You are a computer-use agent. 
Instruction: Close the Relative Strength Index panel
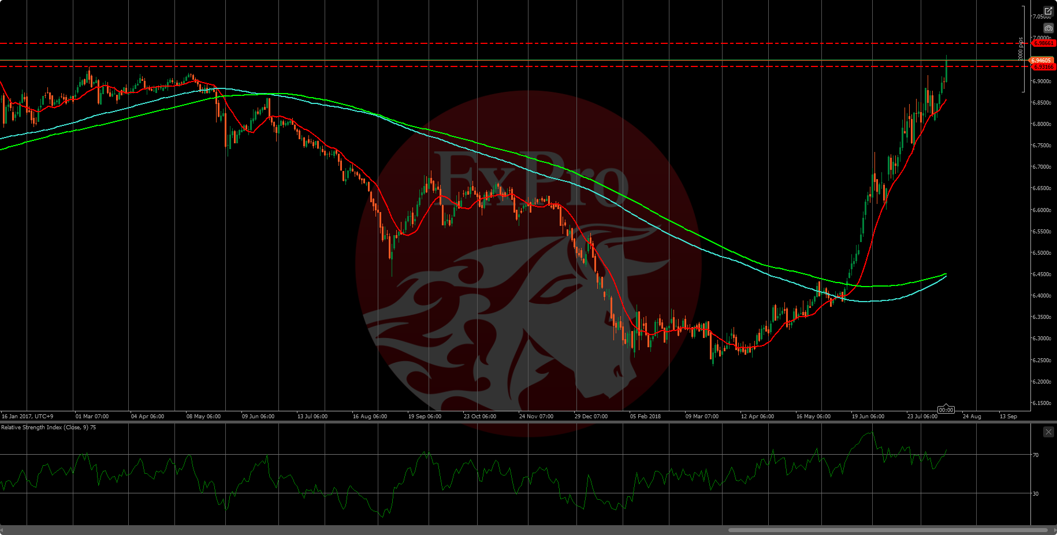(x=1048, y=432)
